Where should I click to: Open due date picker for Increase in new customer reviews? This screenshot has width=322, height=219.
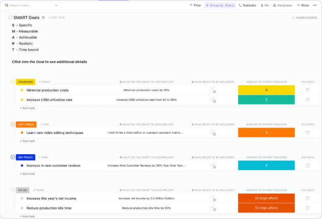(307, 165)
